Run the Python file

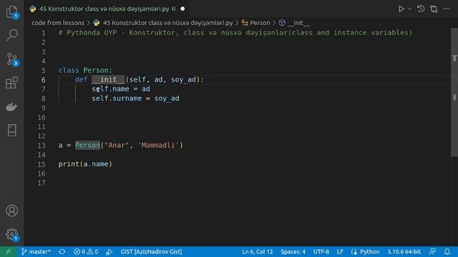tap(401, 9)
